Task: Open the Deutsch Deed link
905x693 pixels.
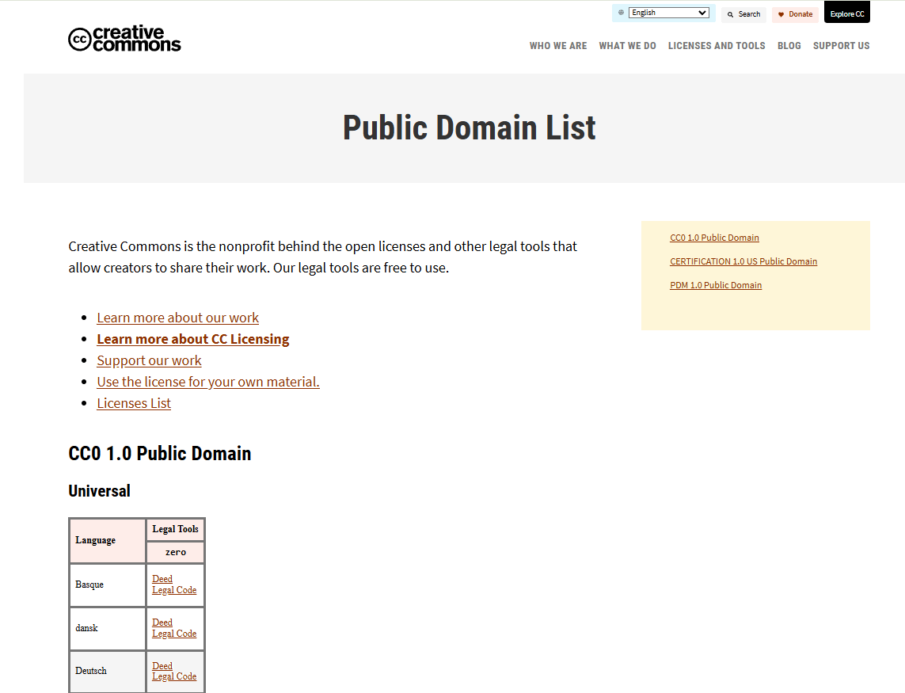Action: tap(162, 666)
